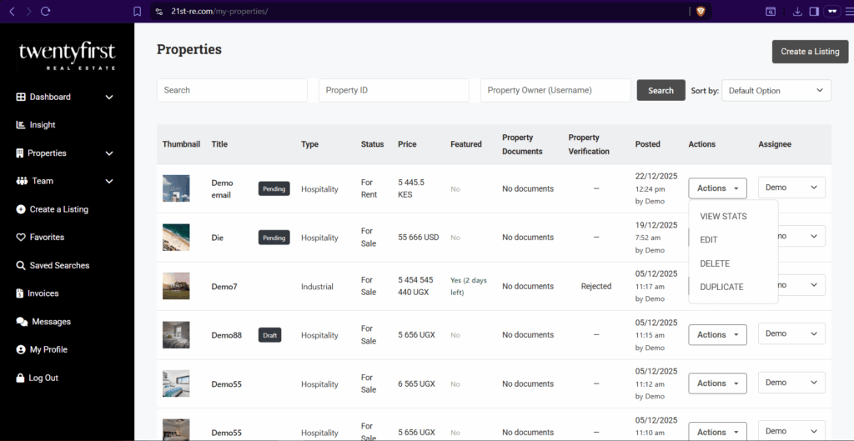Viewport: 854px width, 441px height.
Task: Click the browser bookmark icon
Action: 137,12
